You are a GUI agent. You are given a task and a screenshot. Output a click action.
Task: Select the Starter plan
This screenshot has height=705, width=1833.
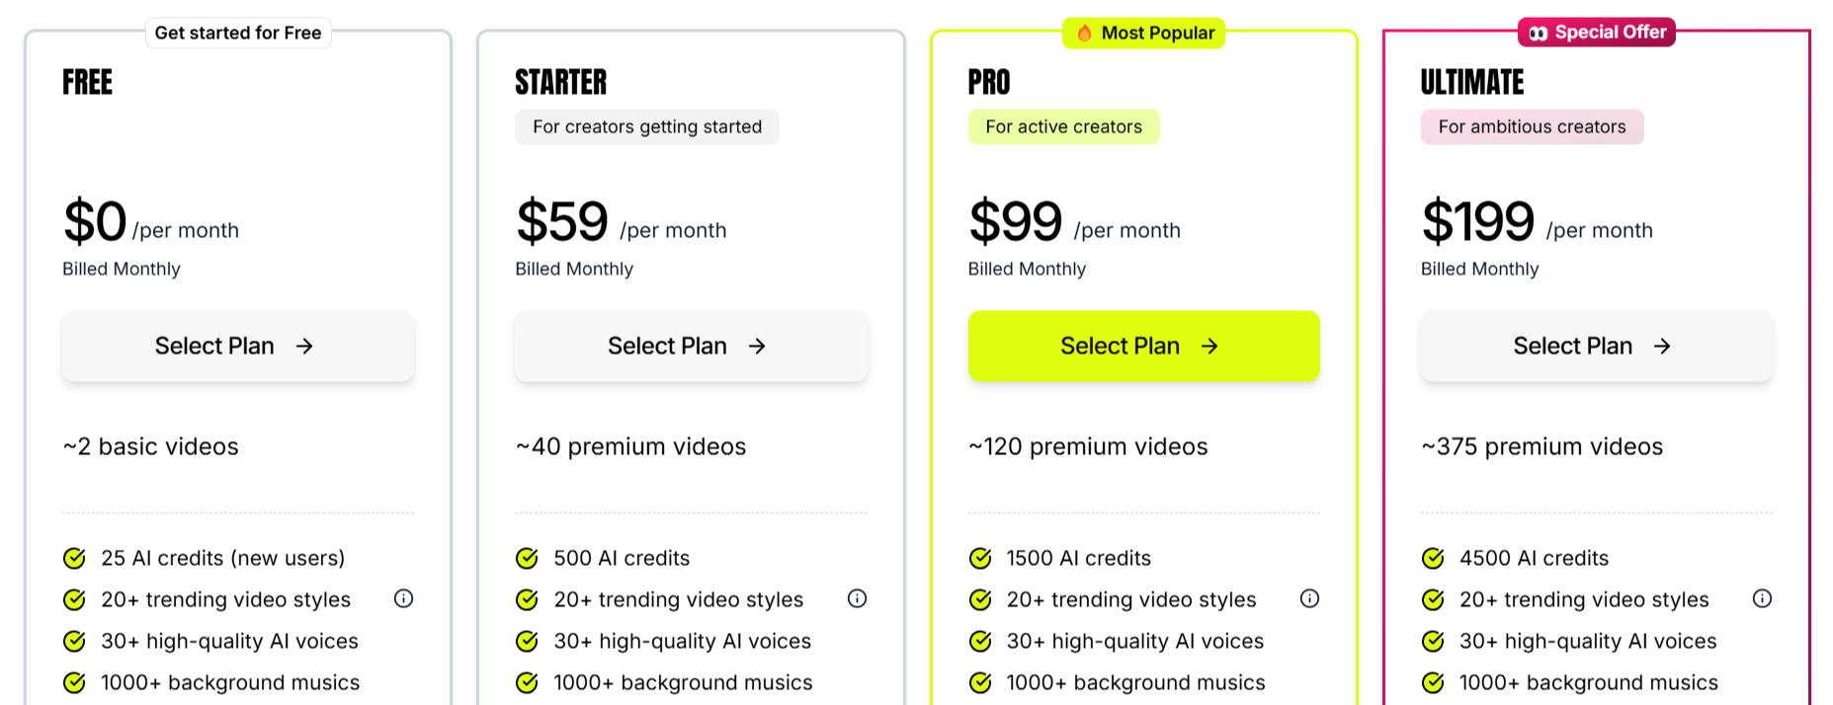pos(690,346)
